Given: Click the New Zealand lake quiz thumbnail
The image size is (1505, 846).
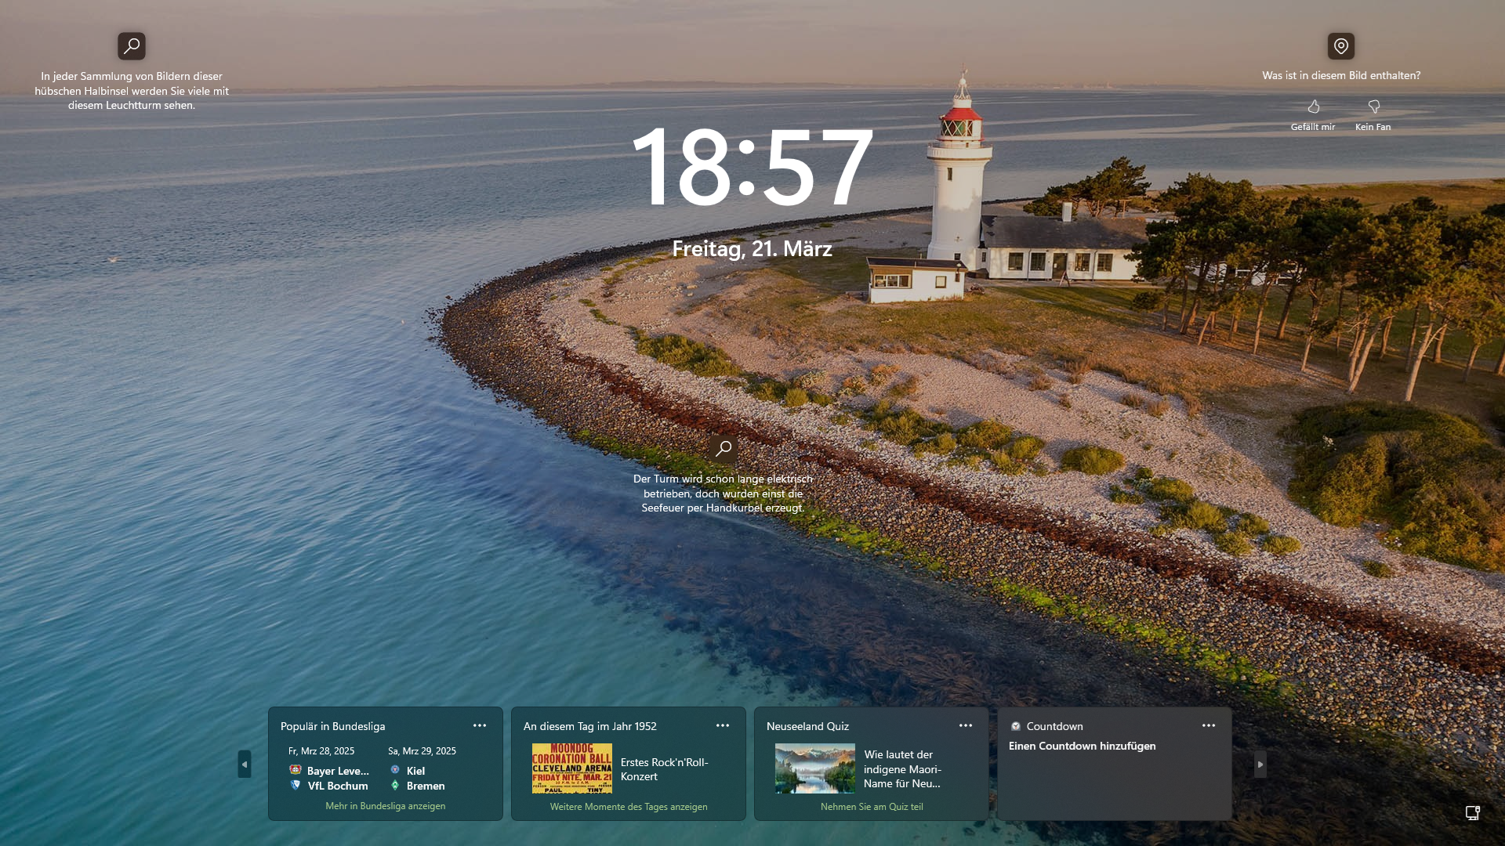Looking at the screenshot, I should click(x=815, y=768).
